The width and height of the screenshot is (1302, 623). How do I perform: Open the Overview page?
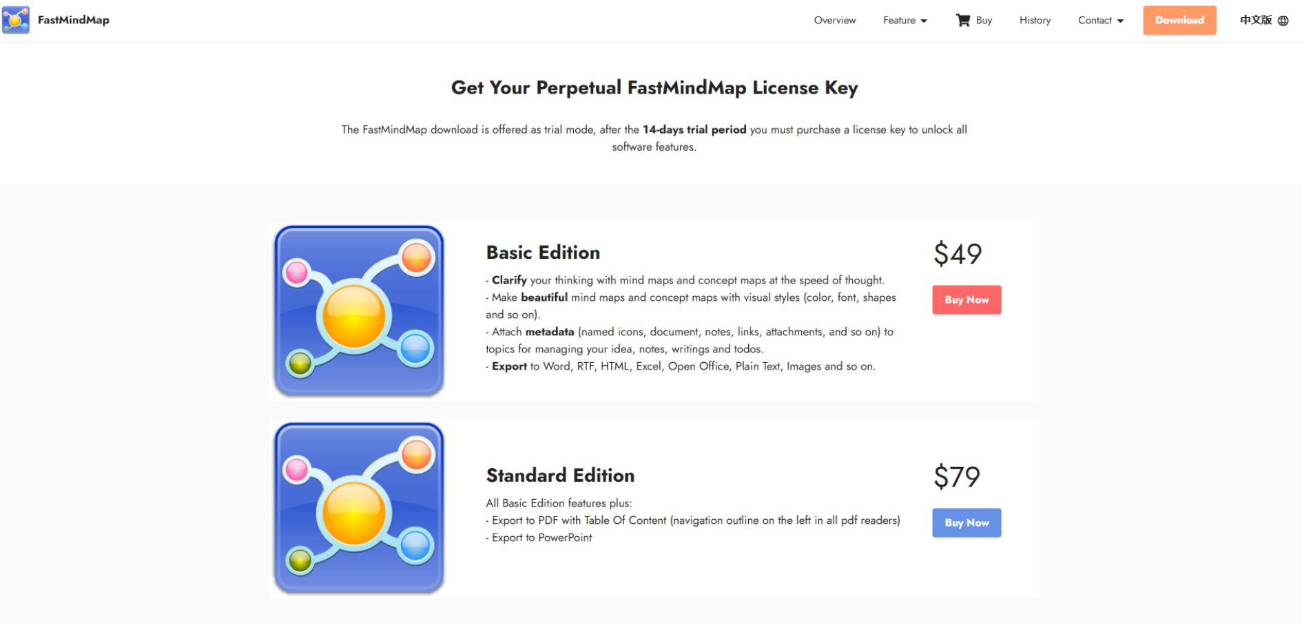[x=834, y=21]
